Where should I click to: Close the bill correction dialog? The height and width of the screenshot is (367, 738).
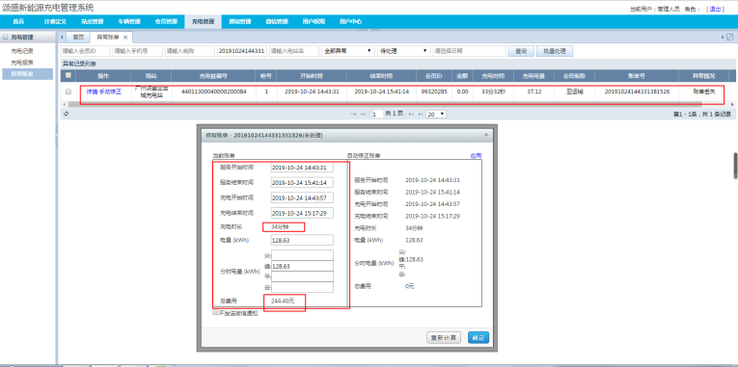pos(486,135)
